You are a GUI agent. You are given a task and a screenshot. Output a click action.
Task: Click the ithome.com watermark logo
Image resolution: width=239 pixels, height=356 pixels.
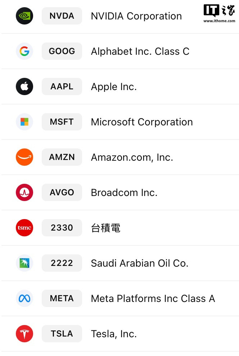(x=219, y=14)
